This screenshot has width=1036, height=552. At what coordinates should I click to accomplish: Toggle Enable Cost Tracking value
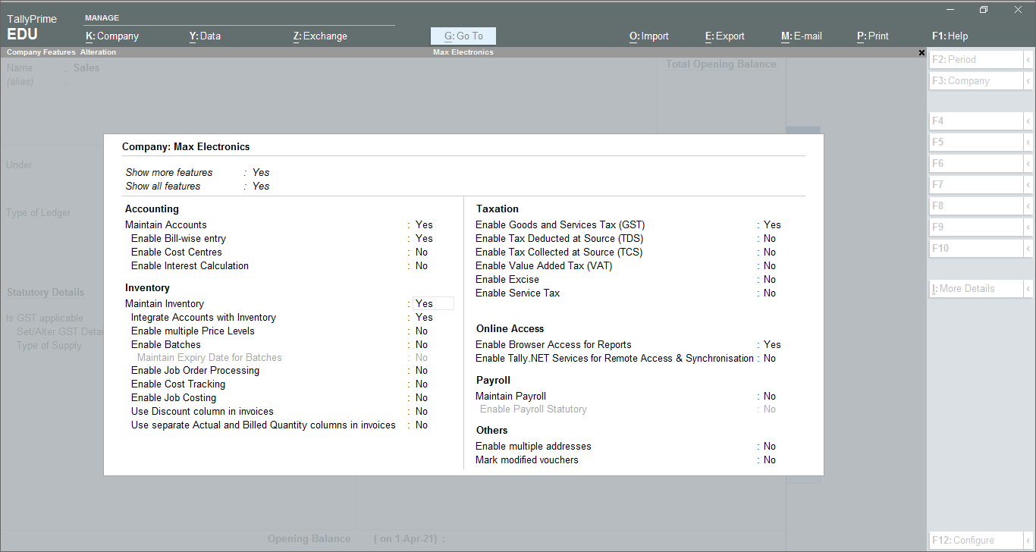(x=422, y=384)
